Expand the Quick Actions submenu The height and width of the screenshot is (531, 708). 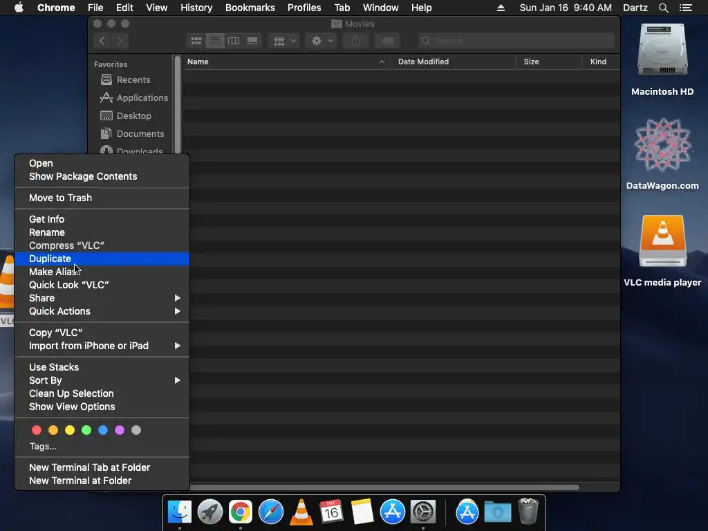(102, 311)
